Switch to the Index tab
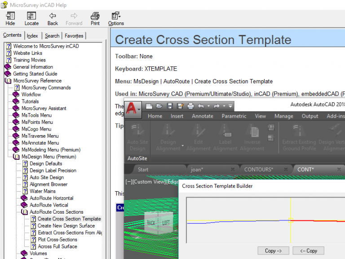This screenshot has height=259, width=345. coord(32,36)
